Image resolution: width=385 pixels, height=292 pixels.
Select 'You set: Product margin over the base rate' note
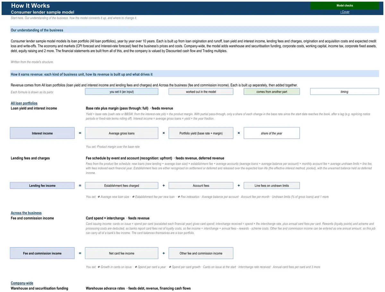tap(113, 147)
